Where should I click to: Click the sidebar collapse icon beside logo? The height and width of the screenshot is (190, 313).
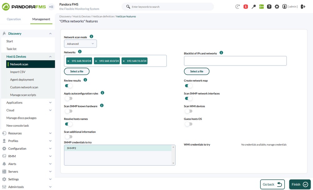click(x=51, y=7)
